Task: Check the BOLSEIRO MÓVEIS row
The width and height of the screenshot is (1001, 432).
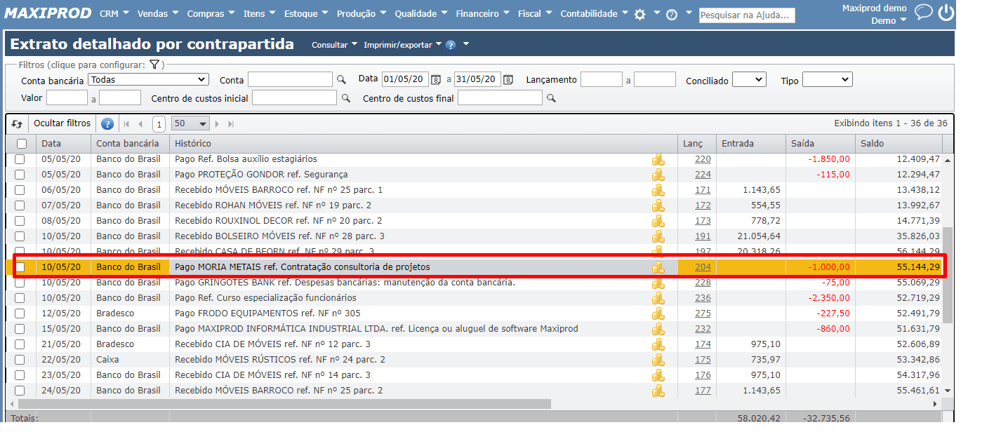Action: pos(20,236)
